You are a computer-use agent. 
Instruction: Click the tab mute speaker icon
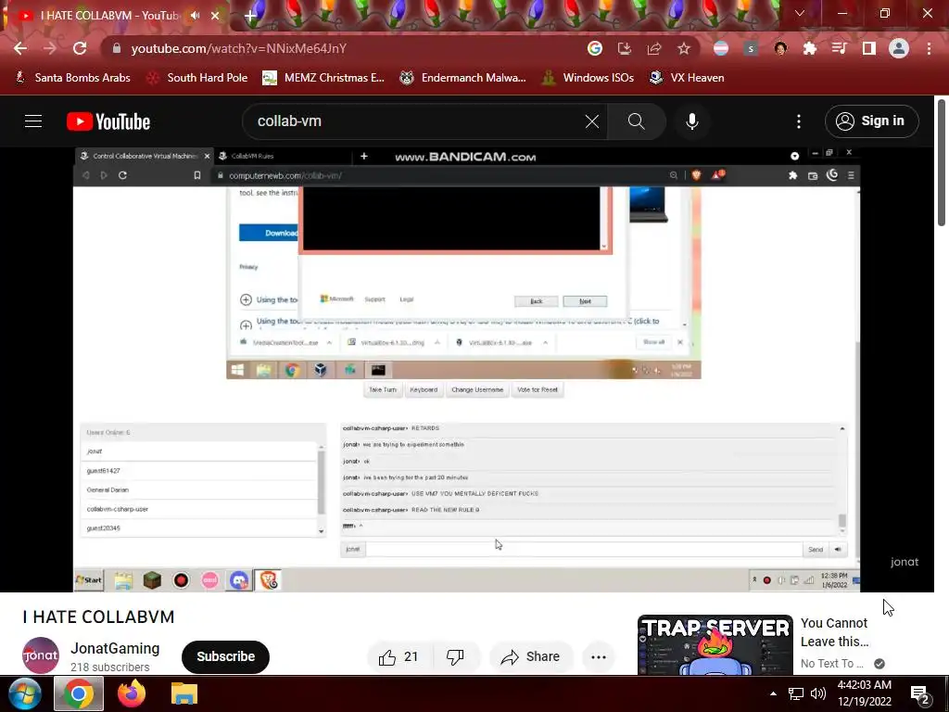tap(195, 16)
